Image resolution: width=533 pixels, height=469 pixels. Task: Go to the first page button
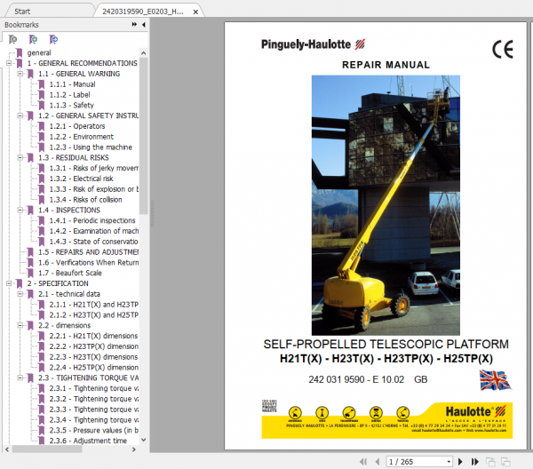tap(363, 462)
